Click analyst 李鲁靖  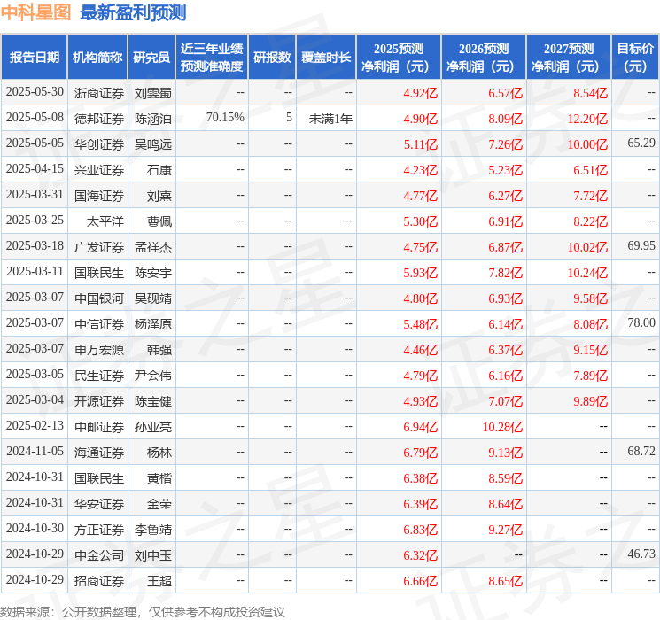point(153,530)
